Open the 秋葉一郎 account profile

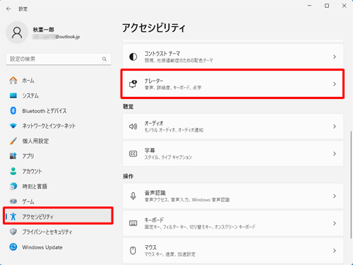[44, 33]
